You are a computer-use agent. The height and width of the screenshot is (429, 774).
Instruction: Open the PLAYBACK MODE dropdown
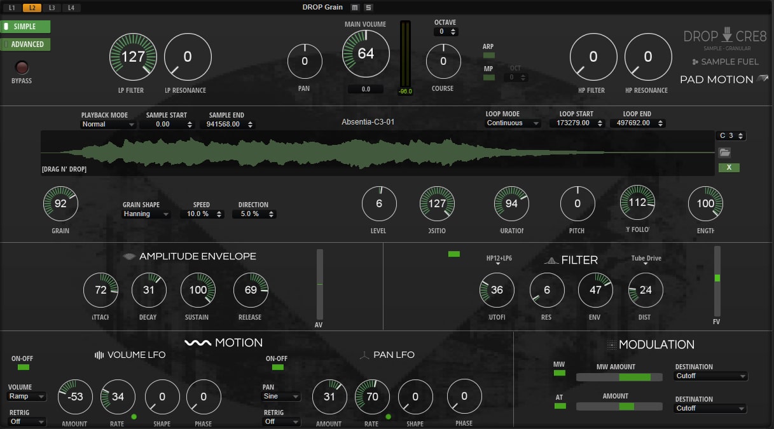coord(107,124)
